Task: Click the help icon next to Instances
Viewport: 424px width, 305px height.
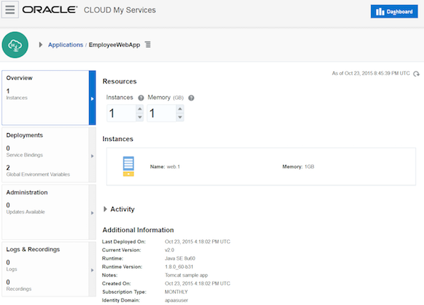Action: 141,98
